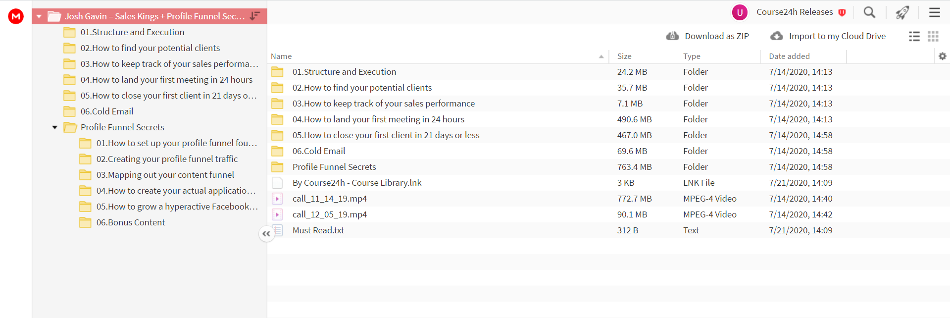Viewport: 950px width, 318px height.
Task: Open column settings gear icon
Action: (x=943, y=56)
